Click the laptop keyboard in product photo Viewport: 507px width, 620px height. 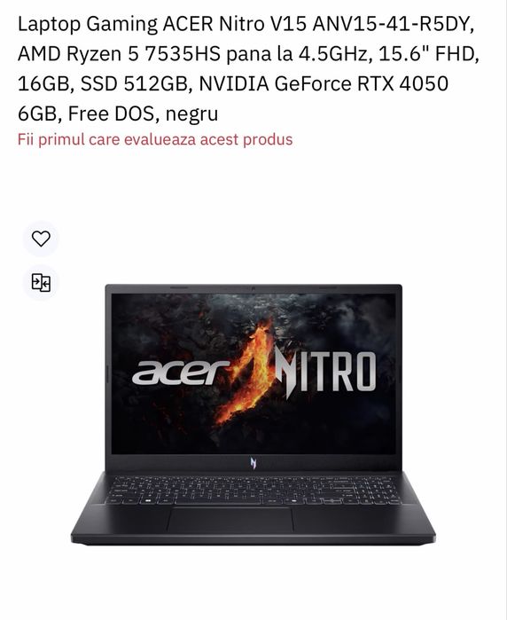(253, 491)
